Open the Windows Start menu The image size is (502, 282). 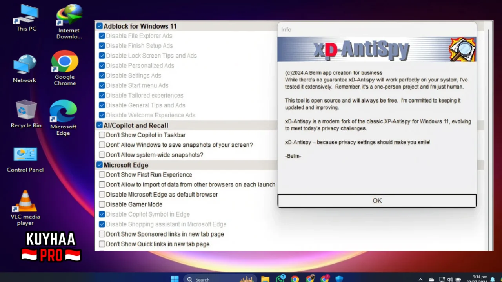(x=175, y=279)
